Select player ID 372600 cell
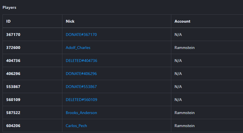This screenshot has width=243, height=133. [13, 48]
